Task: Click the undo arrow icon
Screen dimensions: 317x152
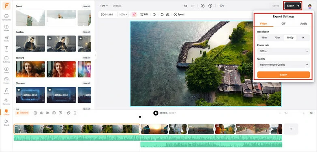Action: click(185, 6)
